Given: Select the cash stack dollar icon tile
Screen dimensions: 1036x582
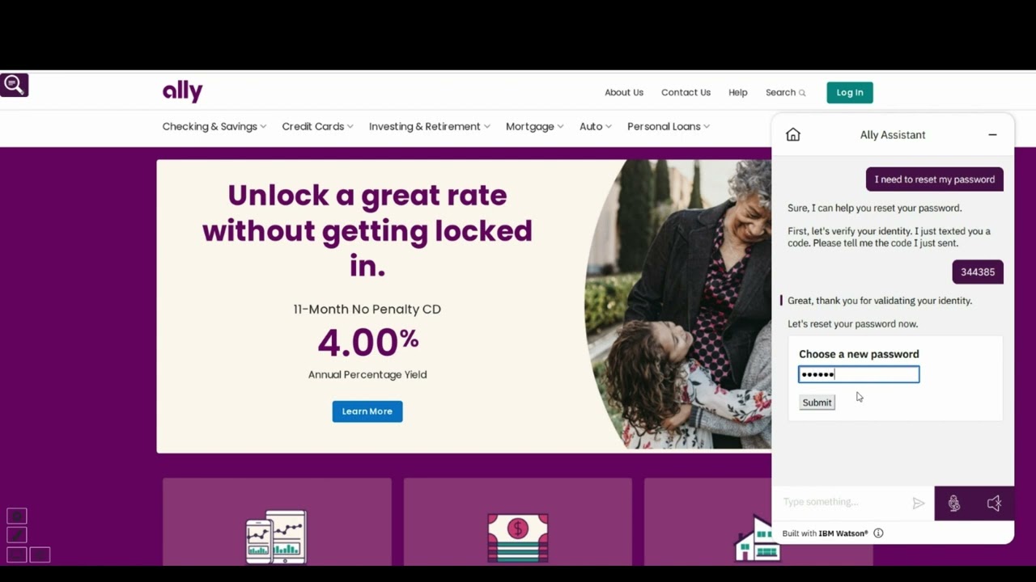Looking at the screenshot, I should [x=518, y=537].
